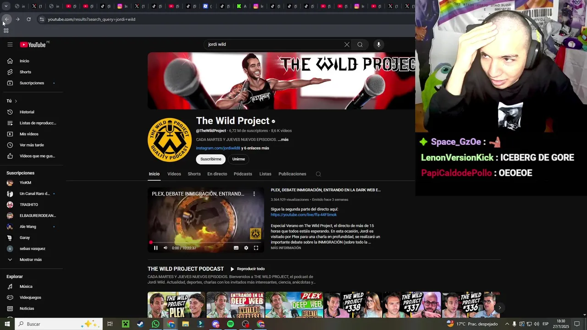587x330 pixels.
Task: Expand channel description with ...más
Action: 283,139
